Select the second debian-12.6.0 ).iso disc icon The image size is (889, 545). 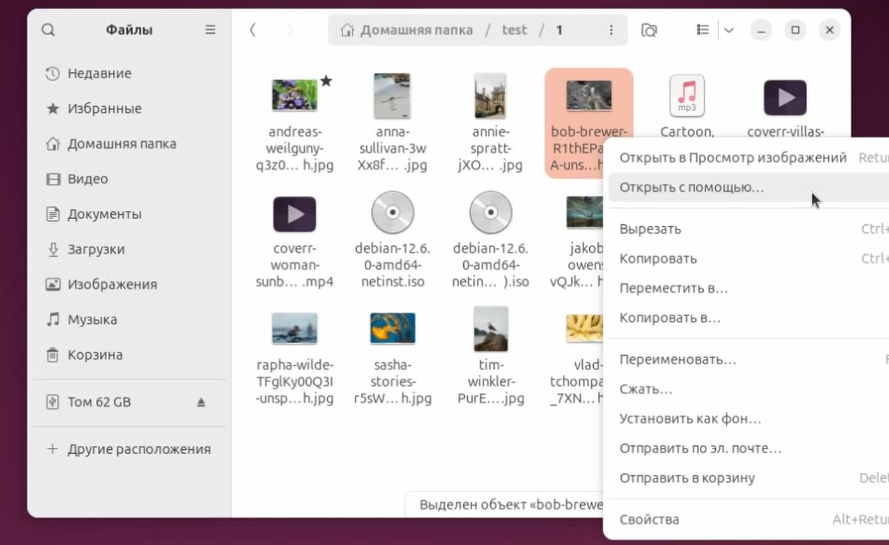491,213
